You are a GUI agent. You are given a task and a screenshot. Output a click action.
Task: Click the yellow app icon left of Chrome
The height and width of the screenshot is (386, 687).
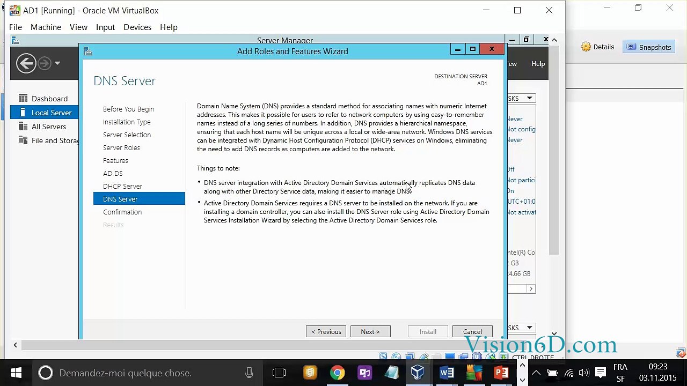(x=310, y=373)
